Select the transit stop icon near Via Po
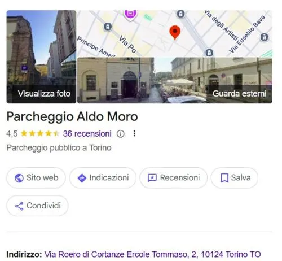Viewport: 282px width, 261px height. tap(108, 27)
